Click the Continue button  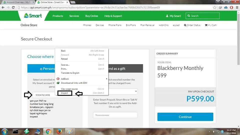tap(185, 117)
